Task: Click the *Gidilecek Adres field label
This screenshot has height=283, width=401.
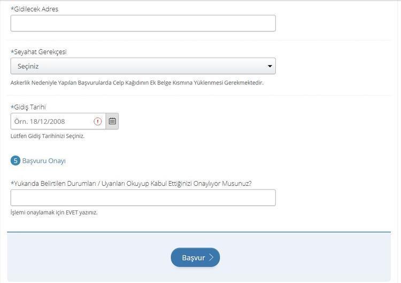Action: [x=35, y=9]
